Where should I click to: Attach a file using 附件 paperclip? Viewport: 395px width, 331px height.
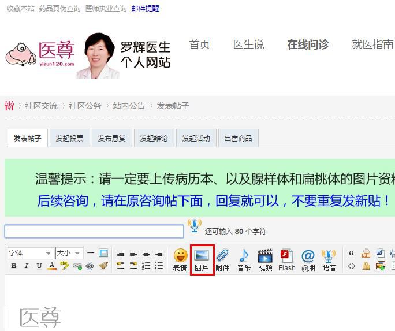tap(222, 260)
